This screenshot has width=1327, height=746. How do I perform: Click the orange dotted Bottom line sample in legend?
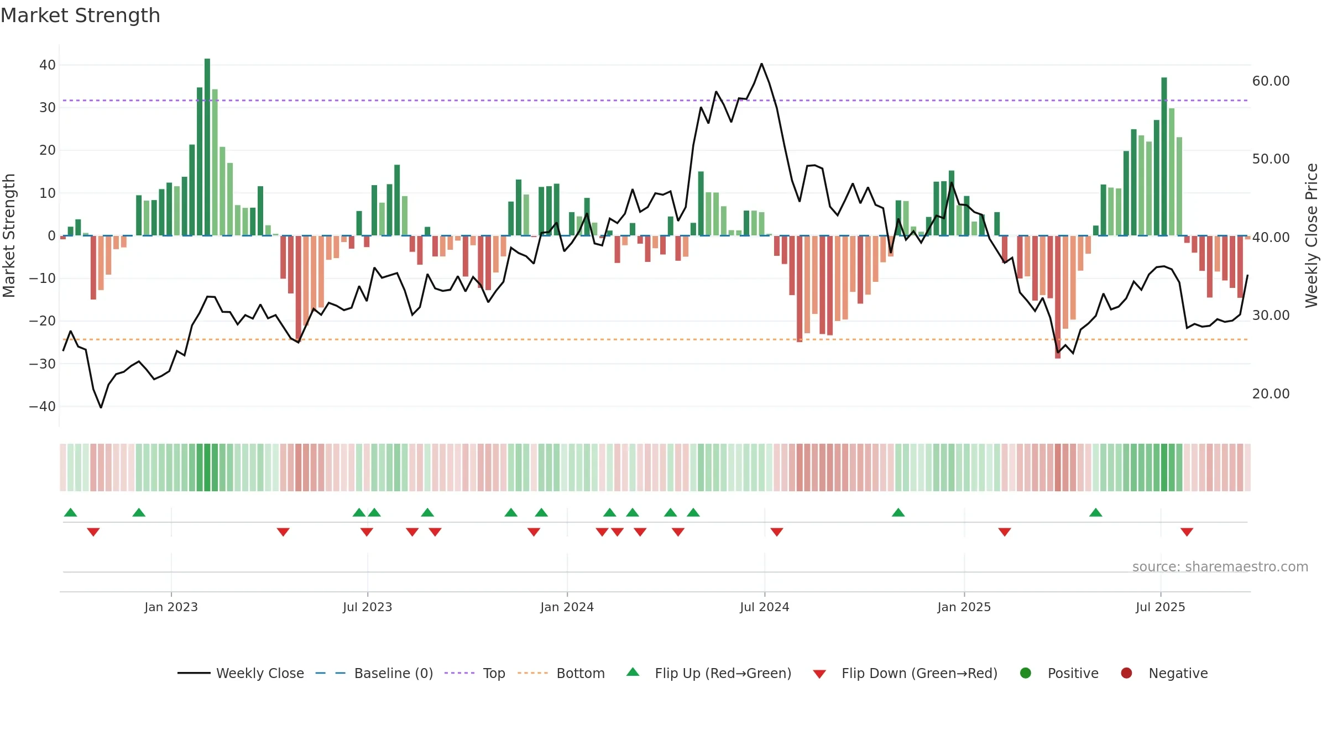click(x=533, y=673)
